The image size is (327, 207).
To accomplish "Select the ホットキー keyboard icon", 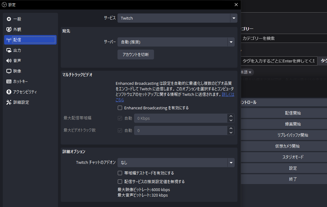I will coord(9,81).
